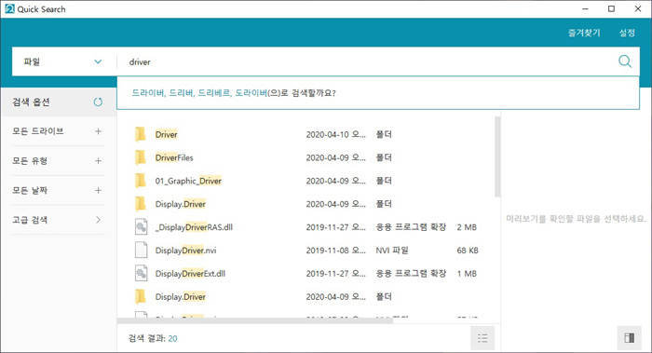Click the 1 MB size value
The image size is (652, 353).
[467, 274]
